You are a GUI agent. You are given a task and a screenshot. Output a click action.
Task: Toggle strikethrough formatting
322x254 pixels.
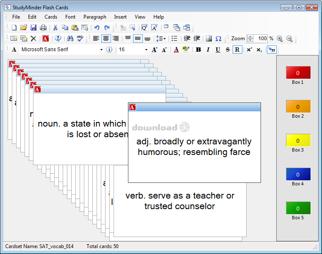point(228,50)
